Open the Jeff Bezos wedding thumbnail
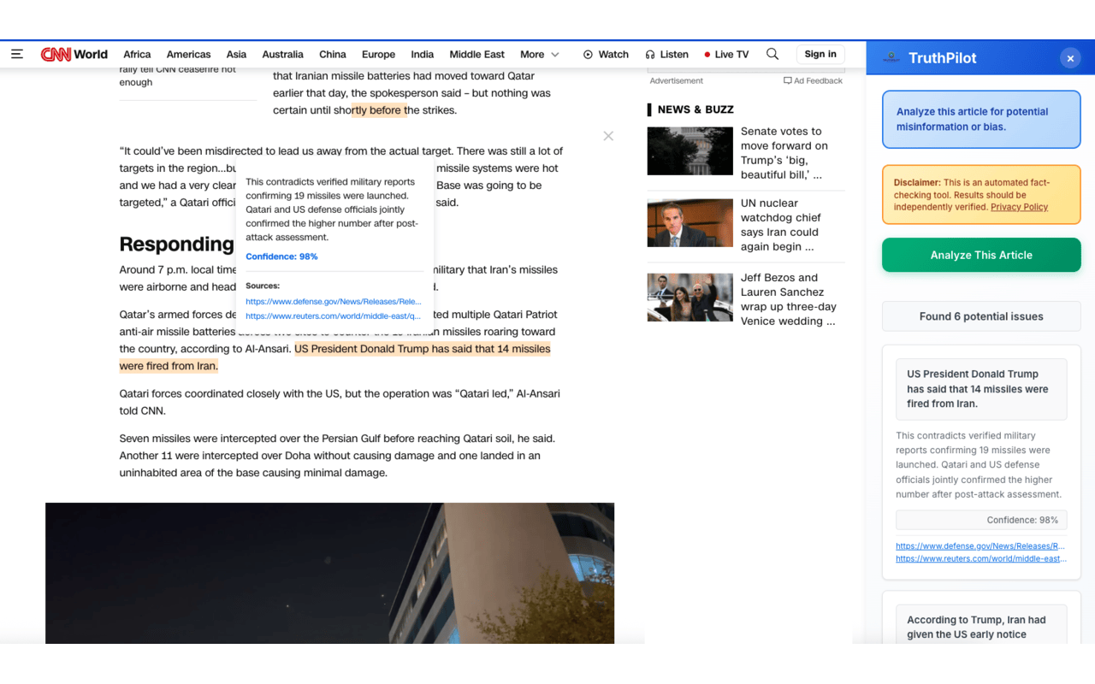 click(690, 297)
